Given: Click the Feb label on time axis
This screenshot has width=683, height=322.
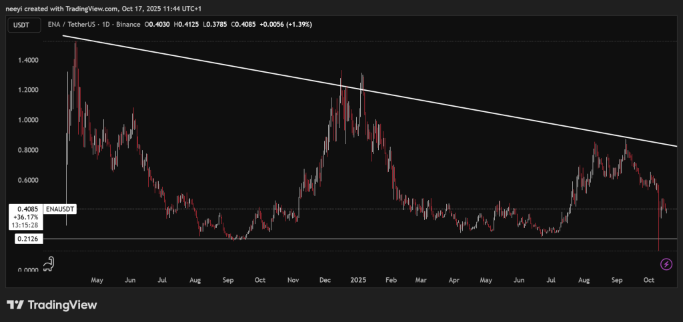Looking at the screenshot, I should point(390,281).
